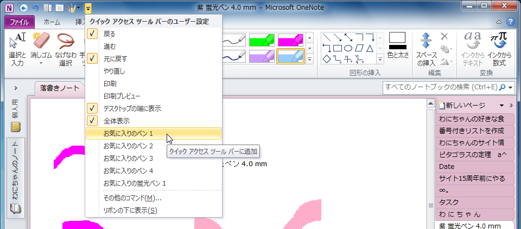Add お気に入りの蛍光ペン 1 to quick access
521x229 pixels.
(x=153, y=184)
